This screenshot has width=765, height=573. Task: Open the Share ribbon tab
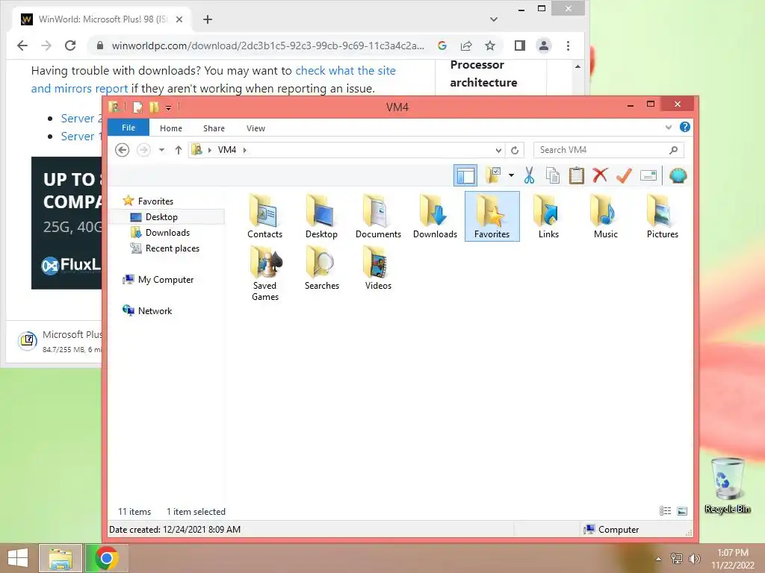click(x=214, y=128)
